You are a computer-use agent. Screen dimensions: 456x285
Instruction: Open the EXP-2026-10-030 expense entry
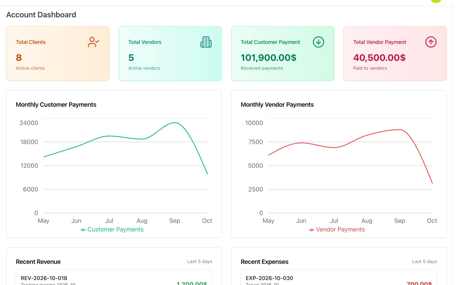coord(339,278)
